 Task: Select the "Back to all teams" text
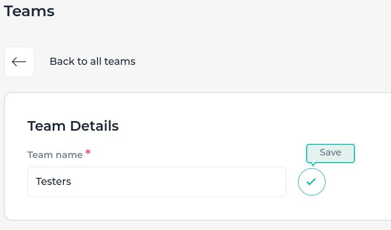92,61
